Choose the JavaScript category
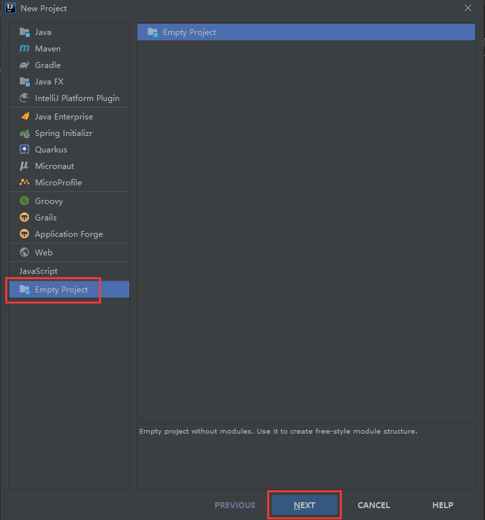 click(69, 271)
